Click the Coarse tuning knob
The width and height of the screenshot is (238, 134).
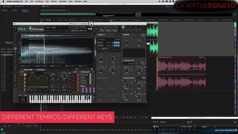click(x=101, y=58)
